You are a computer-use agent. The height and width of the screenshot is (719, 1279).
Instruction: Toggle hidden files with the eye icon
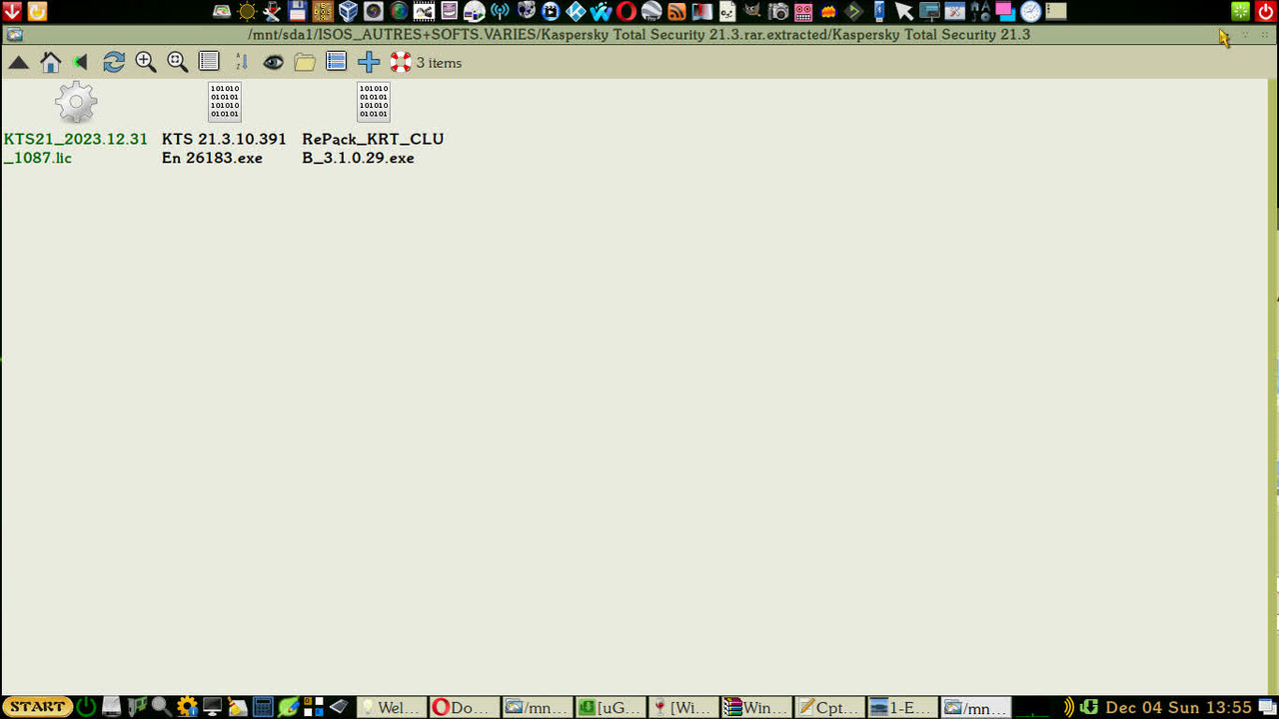click(x=273, y=63)
